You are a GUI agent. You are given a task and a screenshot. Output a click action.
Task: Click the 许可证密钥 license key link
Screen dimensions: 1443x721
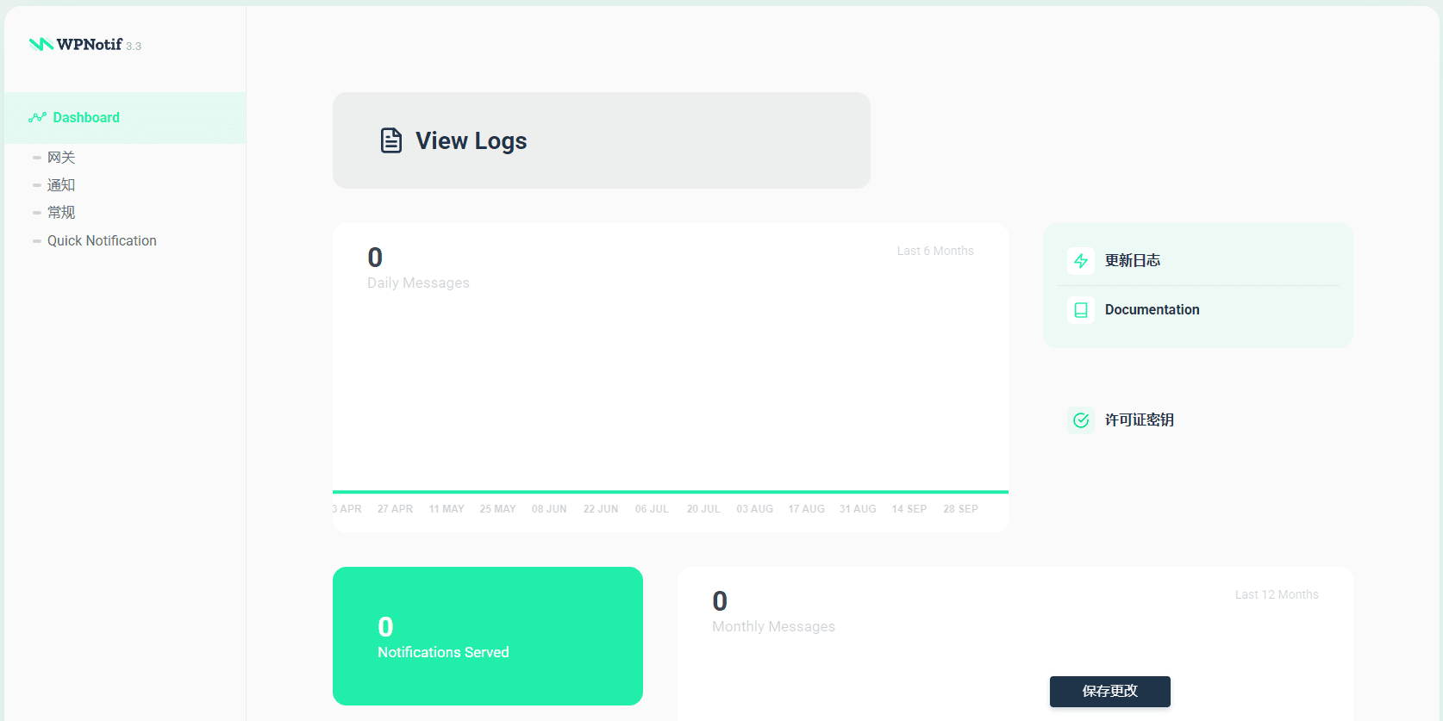click(1140, 420)
